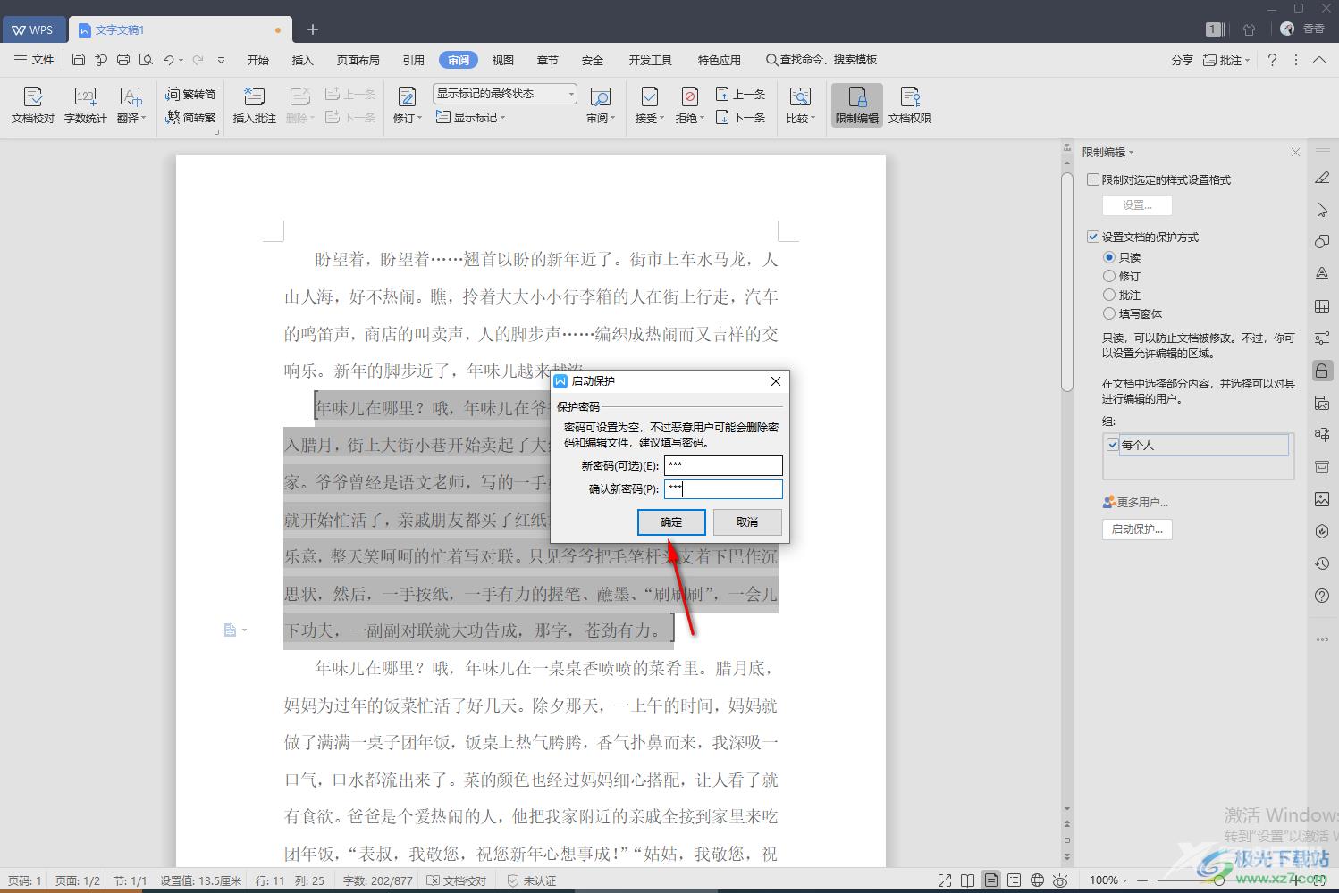Click the shapes icon in right sidebar

[1322, 242]
